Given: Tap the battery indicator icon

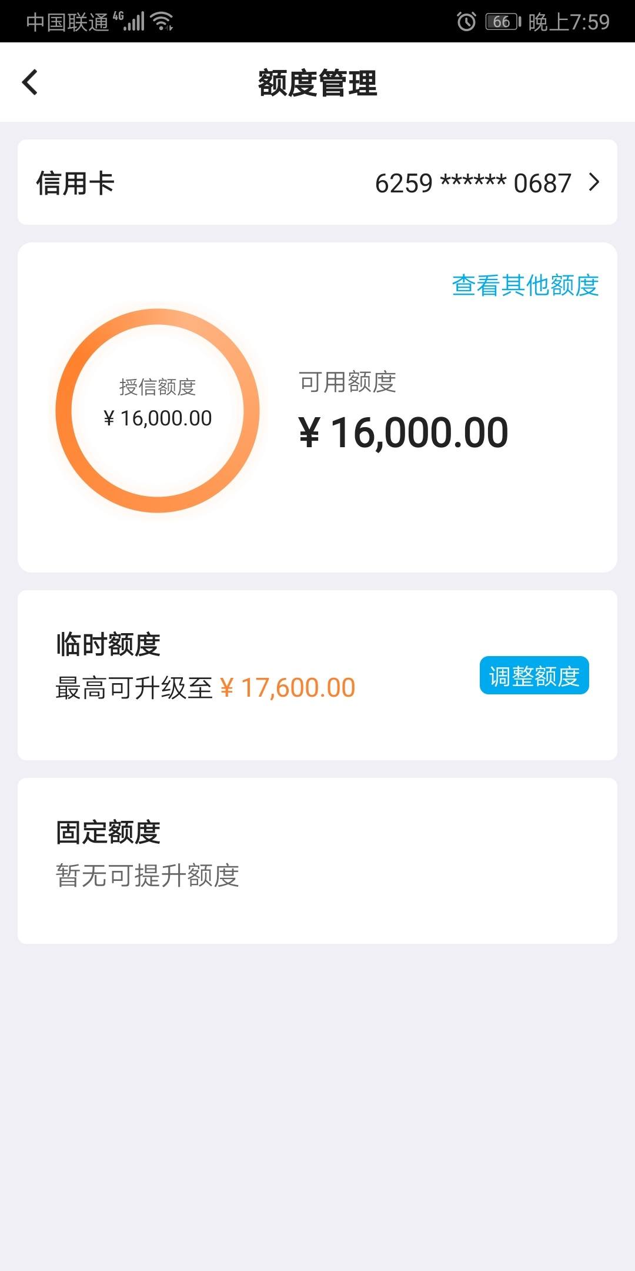Looking at the screenshot, I should pos(503,22).
